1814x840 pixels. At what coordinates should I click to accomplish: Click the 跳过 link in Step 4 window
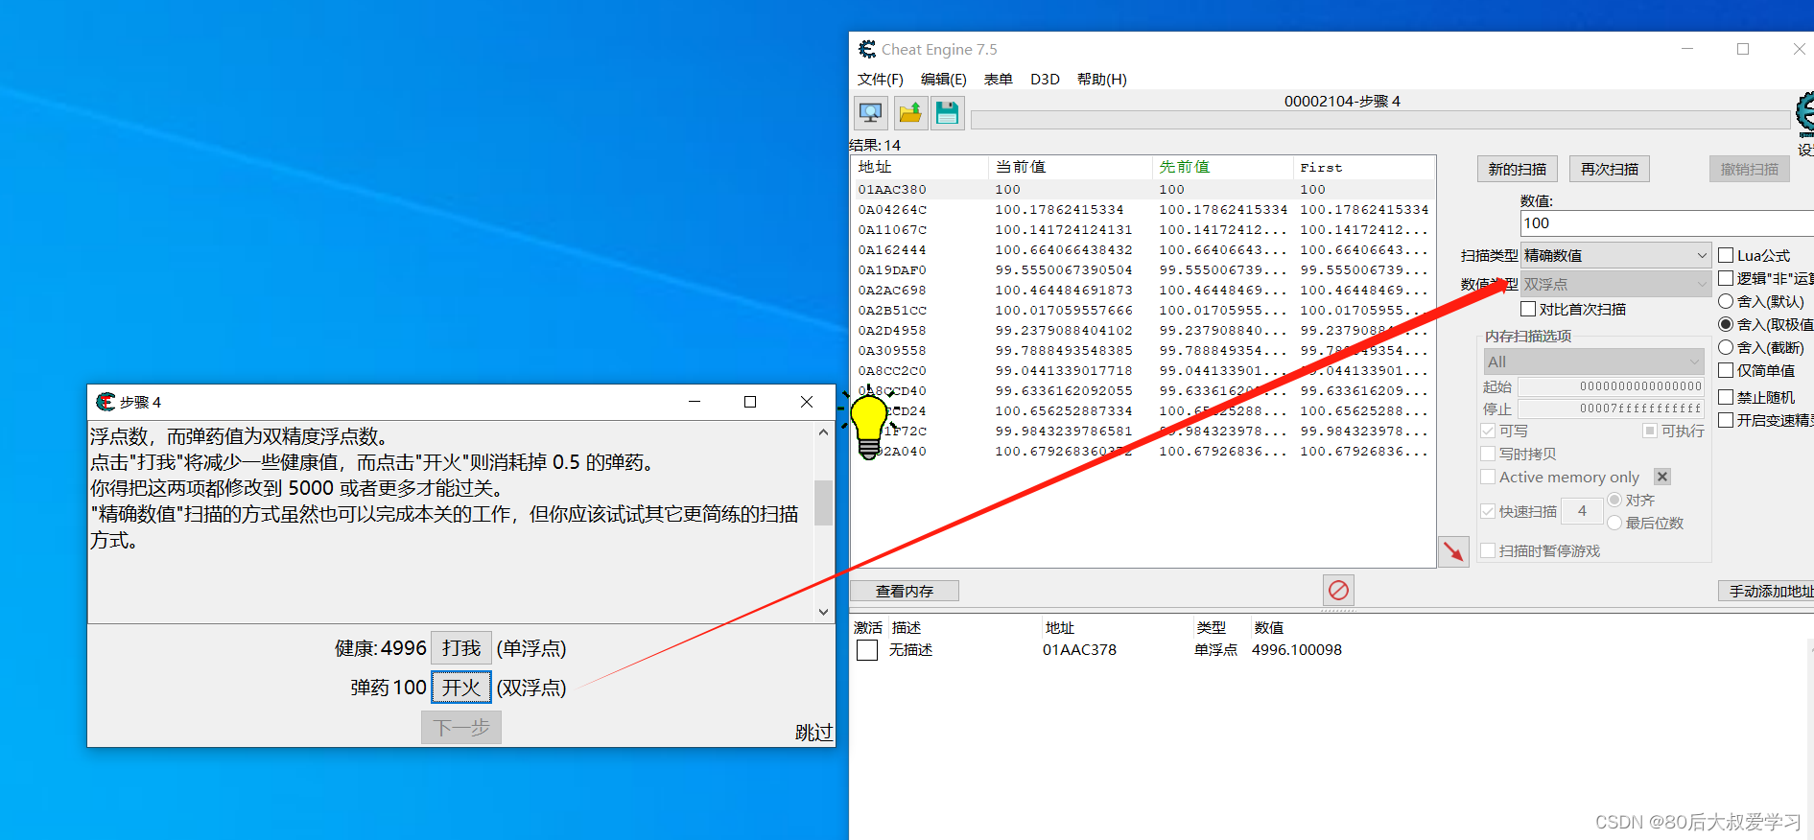click(813, 733)
